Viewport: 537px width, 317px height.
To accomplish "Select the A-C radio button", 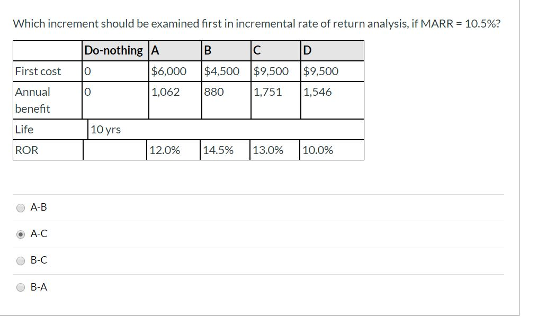I will [20, 233].
